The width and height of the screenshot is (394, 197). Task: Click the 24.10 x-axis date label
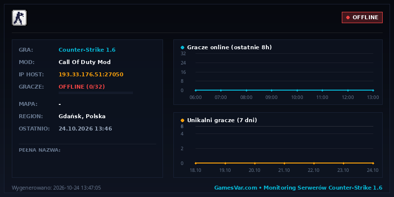tap(373, 170)
